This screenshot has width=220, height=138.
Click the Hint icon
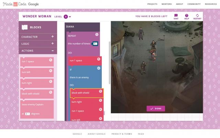point(176,16)
